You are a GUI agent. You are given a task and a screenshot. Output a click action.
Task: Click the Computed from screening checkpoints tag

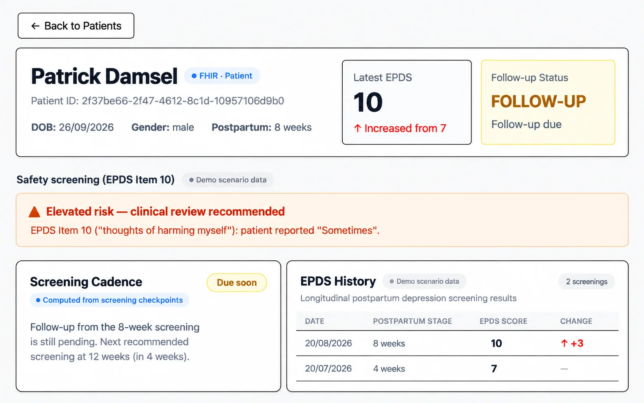coord(109,300)
